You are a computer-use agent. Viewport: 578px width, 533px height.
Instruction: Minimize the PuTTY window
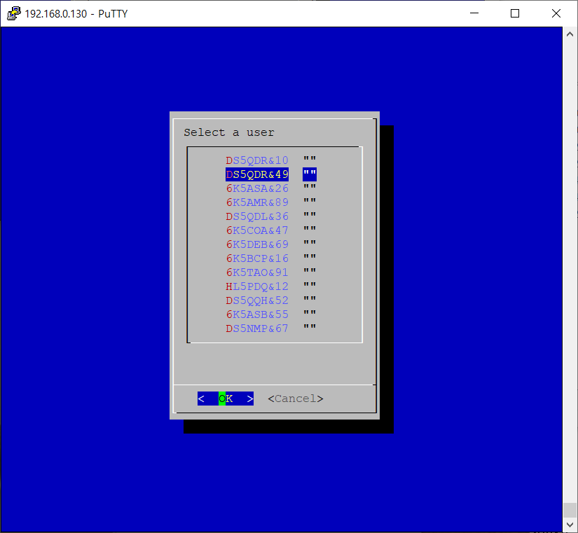pyautogui.click(x=474, y=13)
